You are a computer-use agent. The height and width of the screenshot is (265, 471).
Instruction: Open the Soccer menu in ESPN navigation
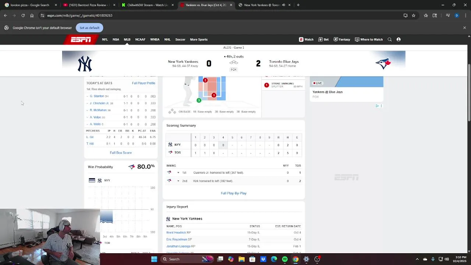click(x=180, y=39)
